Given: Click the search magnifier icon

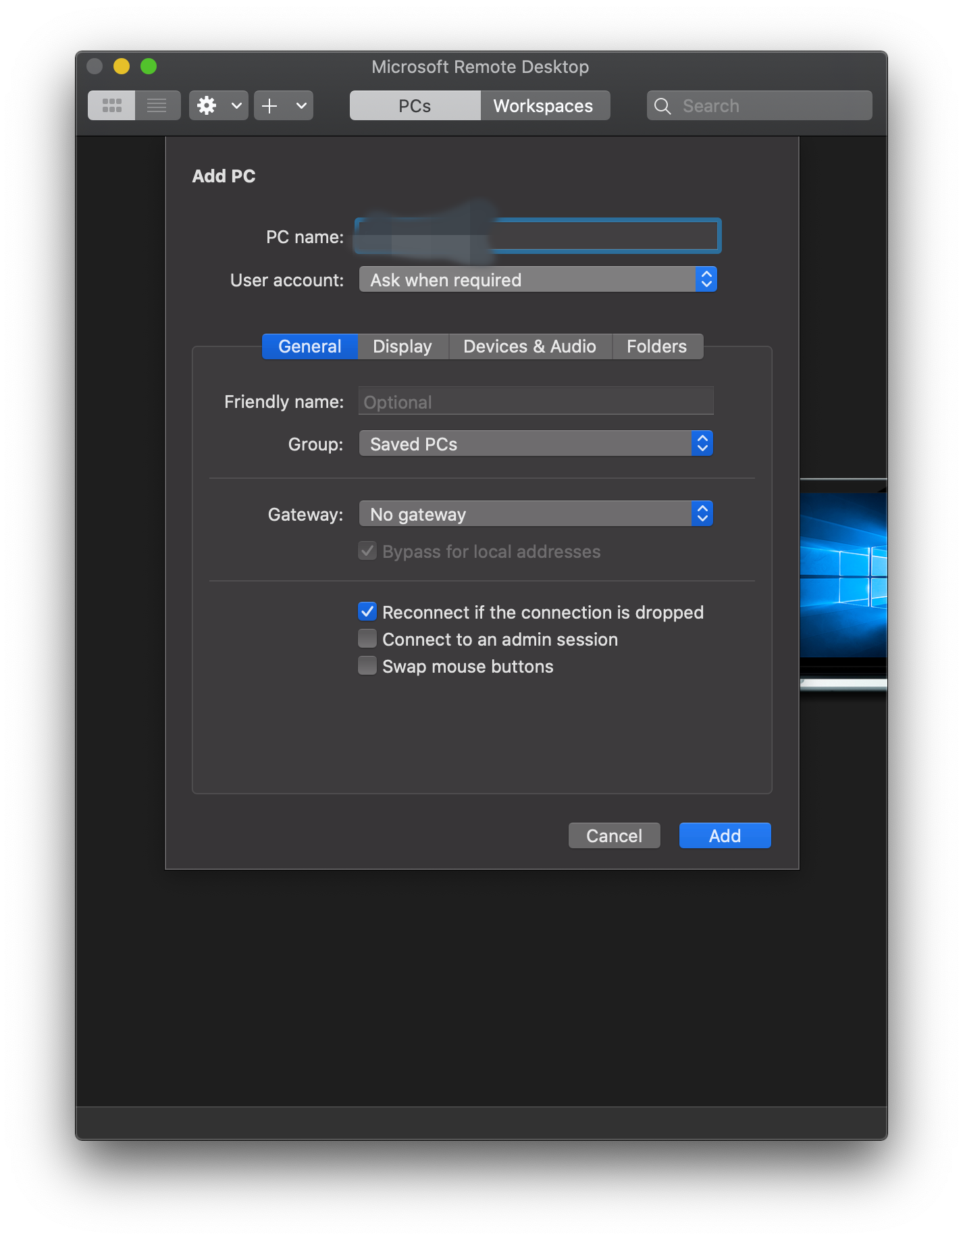Looking at the screenshot, I should (x=662, y=106).
